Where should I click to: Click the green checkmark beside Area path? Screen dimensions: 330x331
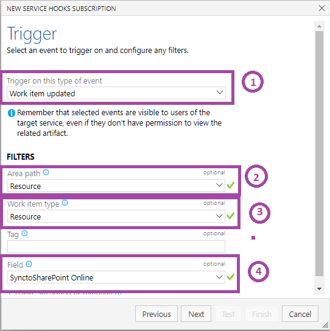[231, 185]
